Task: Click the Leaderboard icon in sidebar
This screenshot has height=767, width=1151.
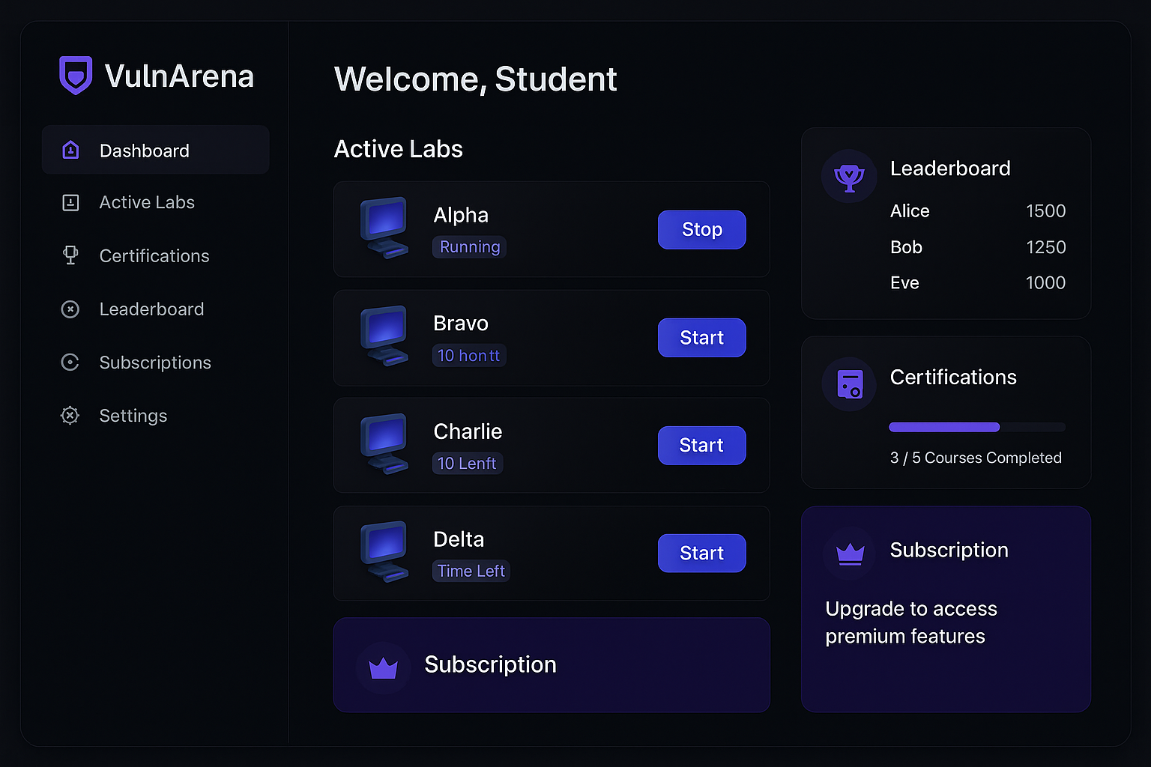Action: point(70,309)
